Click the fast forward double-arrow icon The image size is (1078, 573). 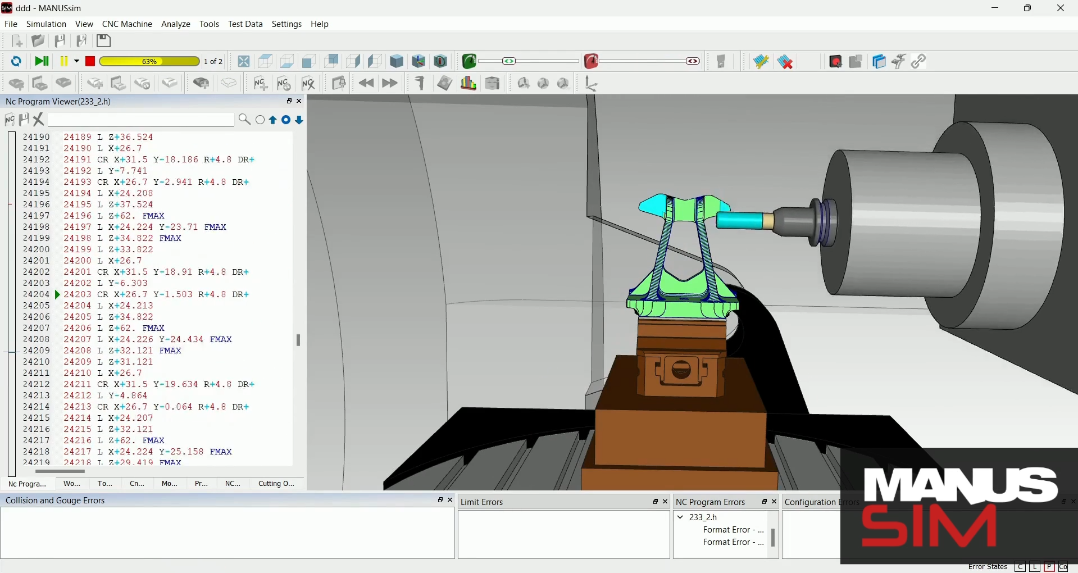(390, 83)
